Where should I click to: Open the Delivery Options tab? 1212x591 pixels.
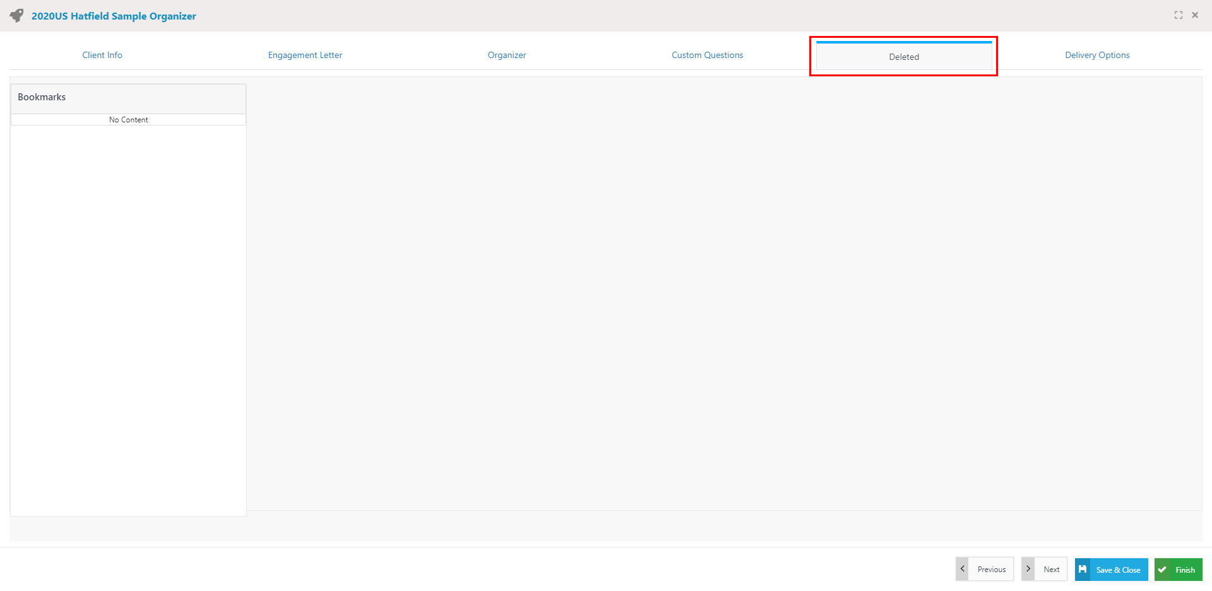pyautogui.click(x=1097, y=55)
